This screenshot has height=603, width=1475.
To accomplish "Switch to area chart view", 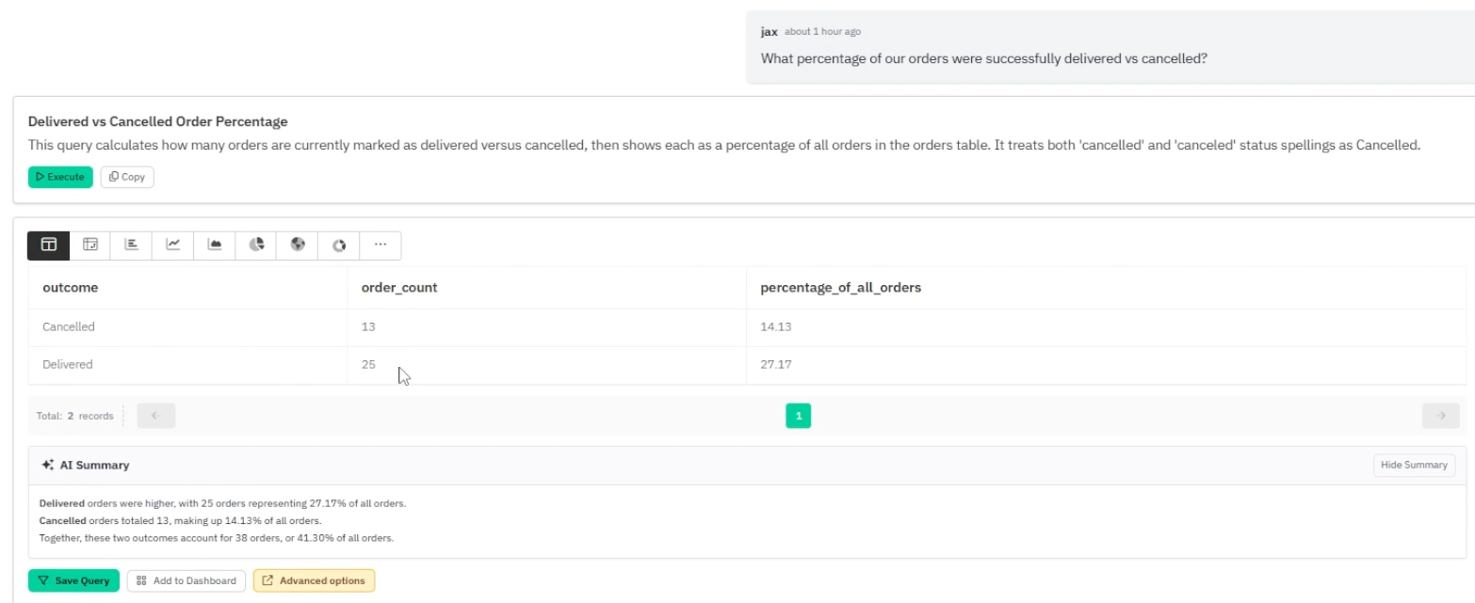I will pyautogui.click(x=215, y=245).
